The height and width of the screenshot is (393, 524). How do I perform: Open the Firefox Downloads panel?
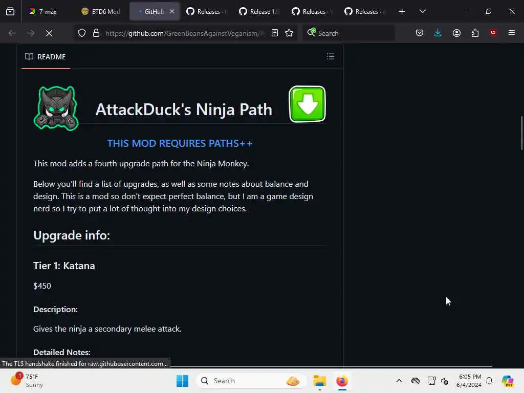coord(438,33)
